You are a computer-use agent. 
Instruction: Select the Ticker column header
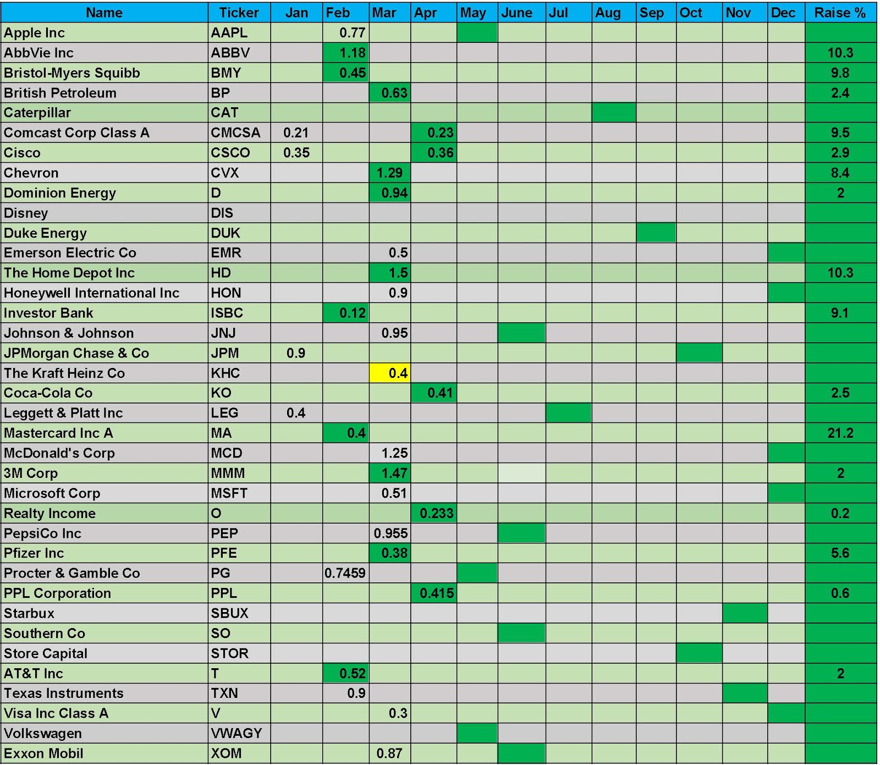(239, 12)
